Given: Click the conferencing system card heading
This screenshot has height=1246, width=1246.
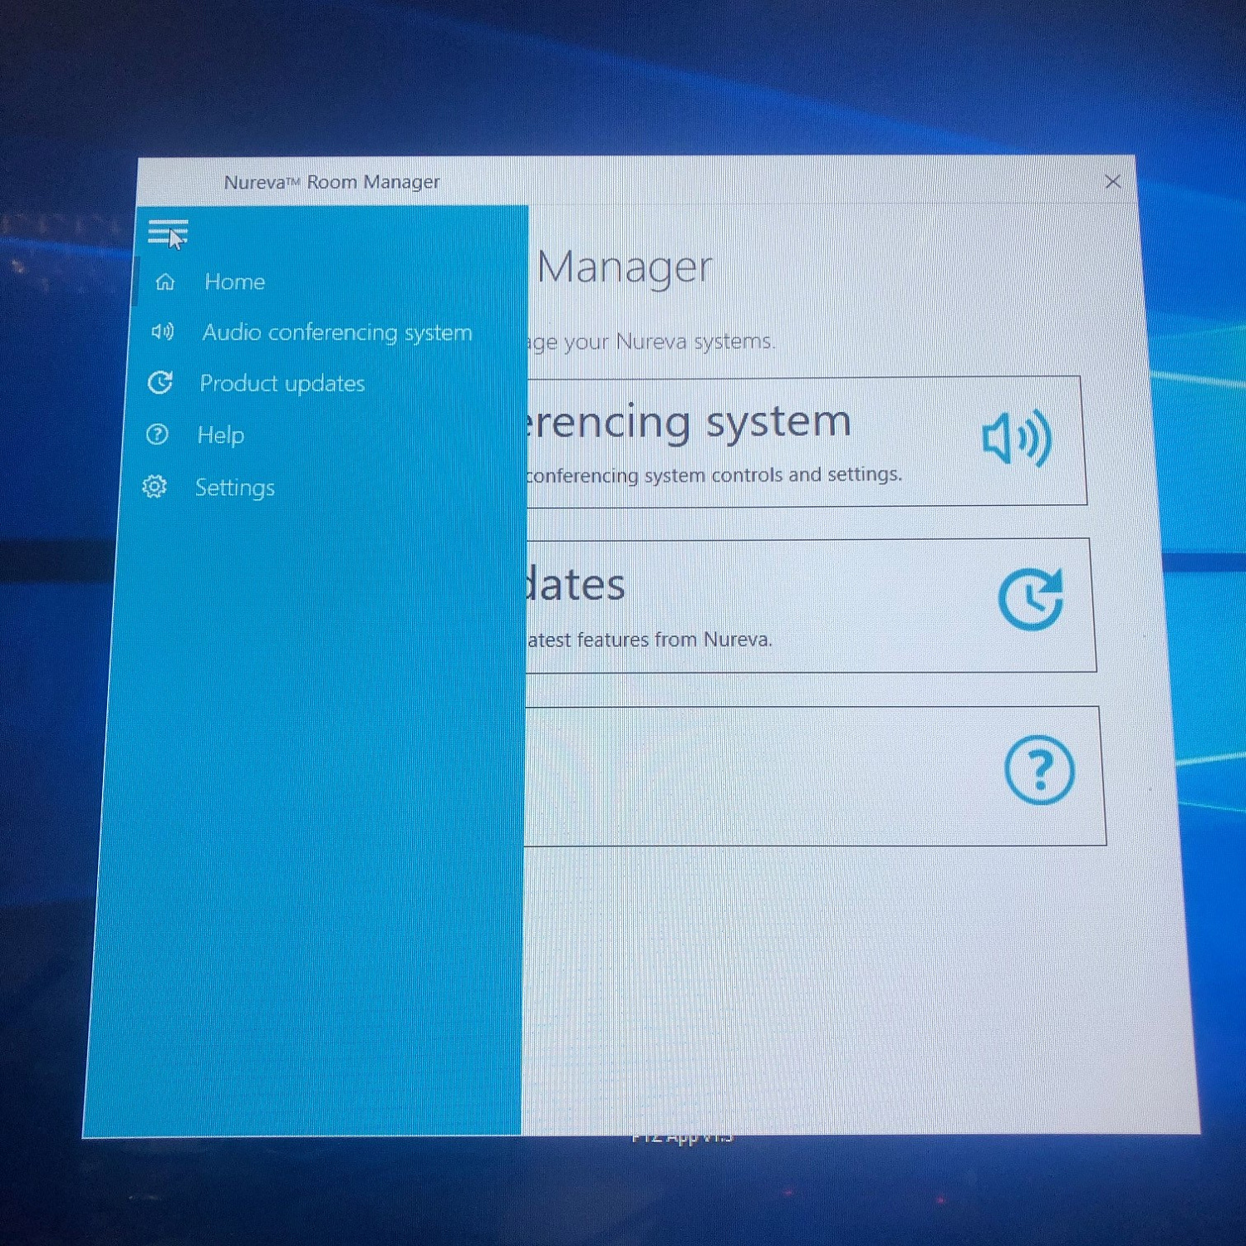Looking at the screenshot, I should point(688,423).
